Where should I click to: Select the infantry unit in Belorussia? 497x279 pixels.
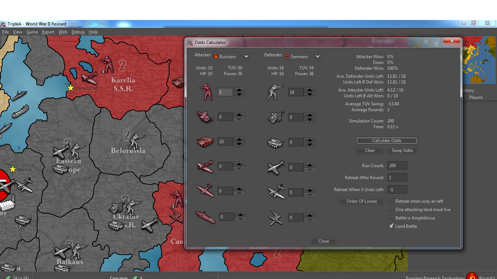tap(137, 140)
